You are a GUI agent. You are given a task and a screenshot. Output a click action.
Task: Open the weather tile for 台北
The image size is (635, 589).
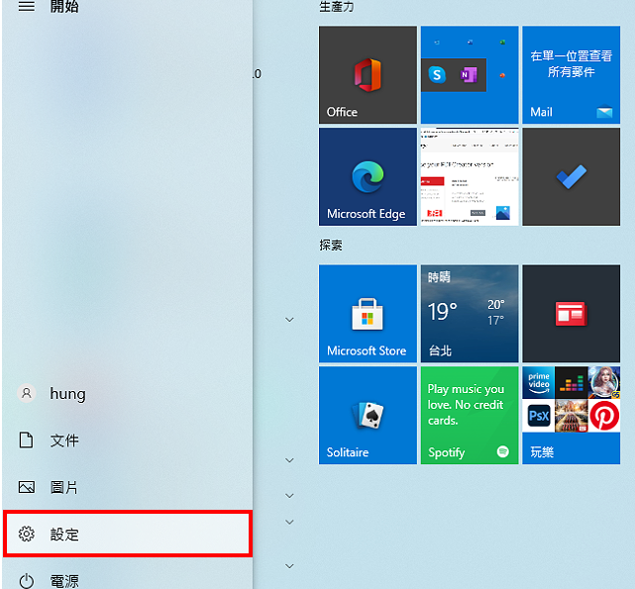(470, 314)
